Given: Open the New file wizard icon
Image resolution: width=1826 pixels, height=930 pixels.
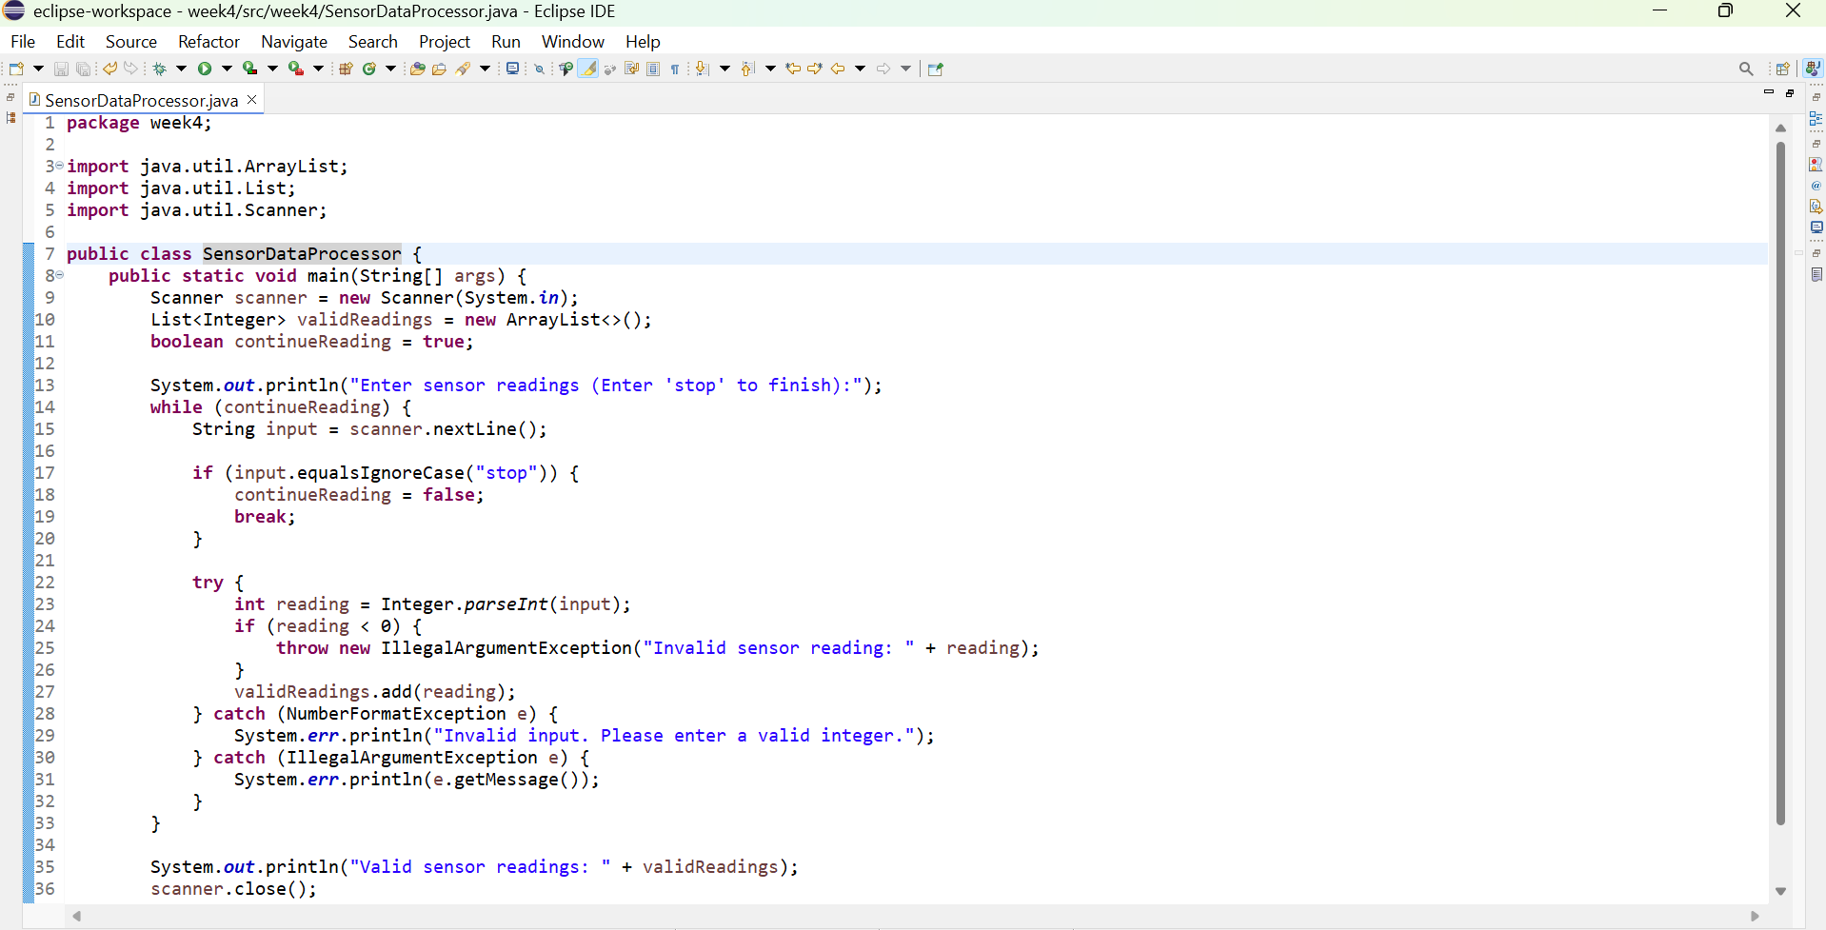Looking at the screenshot, I should click(x=16, y=69).
